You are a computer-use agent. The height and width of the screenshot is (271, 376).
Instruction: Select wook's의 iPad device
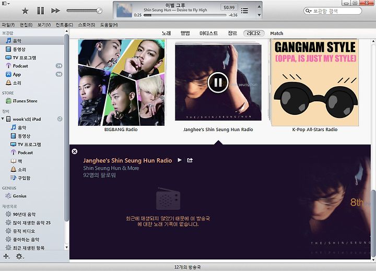[27, 119]
